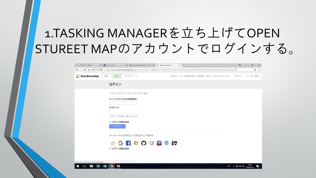
Task: Open the copyright (著作権) menu link
Action: 200,76
